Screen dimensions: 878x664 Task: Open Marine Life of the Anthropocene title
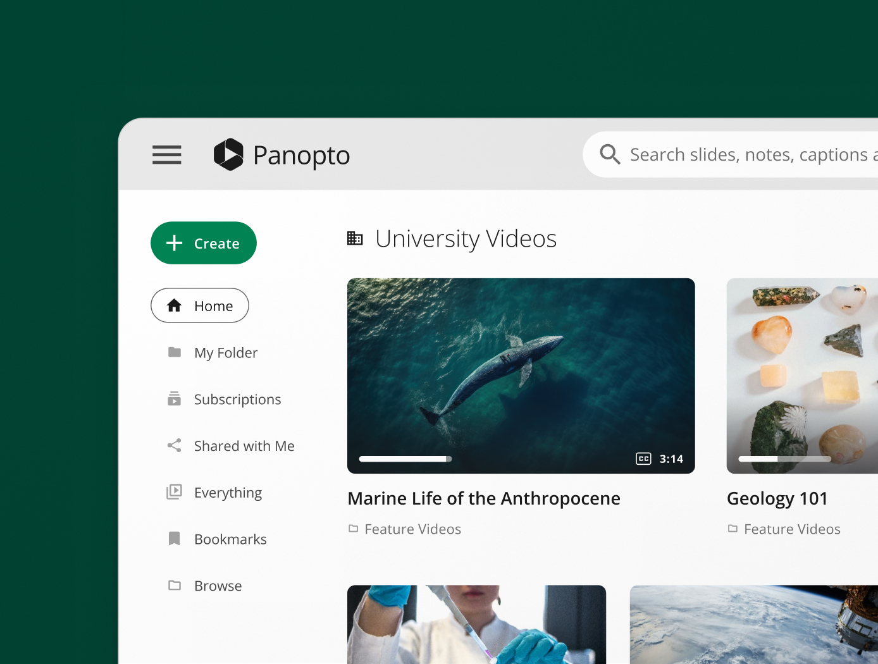coord(484,499)
